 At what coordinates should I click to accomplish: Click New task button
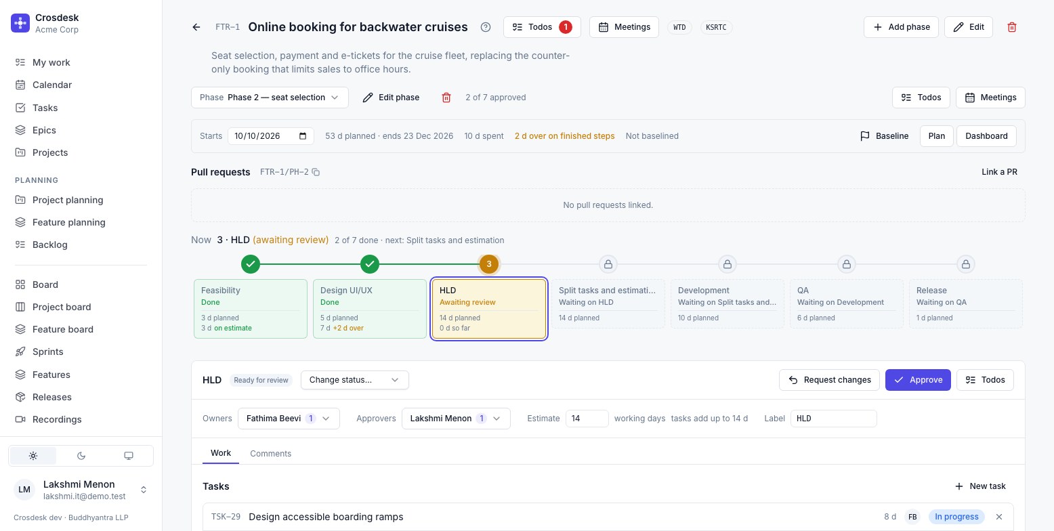tap(980, 486)
